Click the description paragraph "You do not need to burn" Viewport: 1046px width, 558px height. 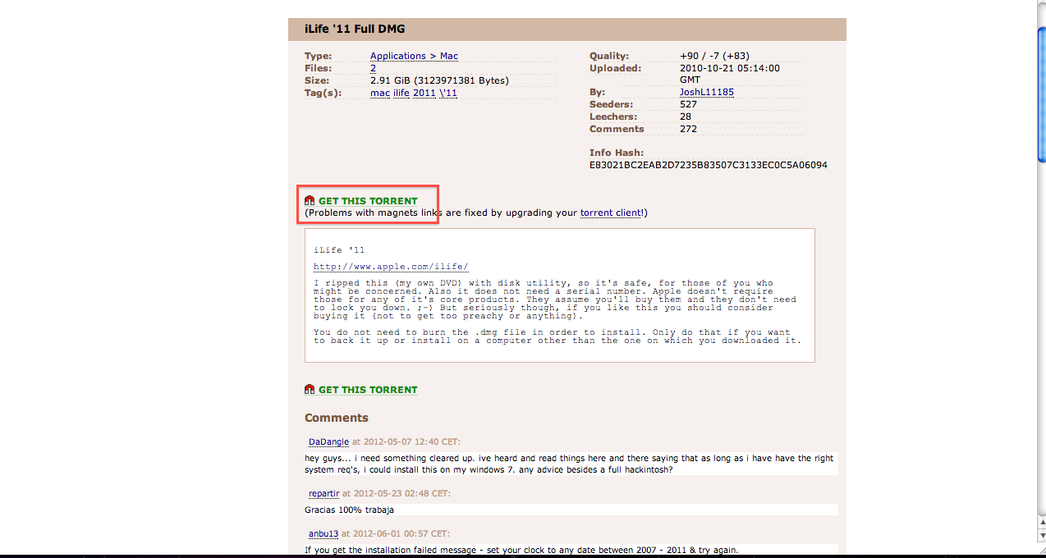point(557,336)
